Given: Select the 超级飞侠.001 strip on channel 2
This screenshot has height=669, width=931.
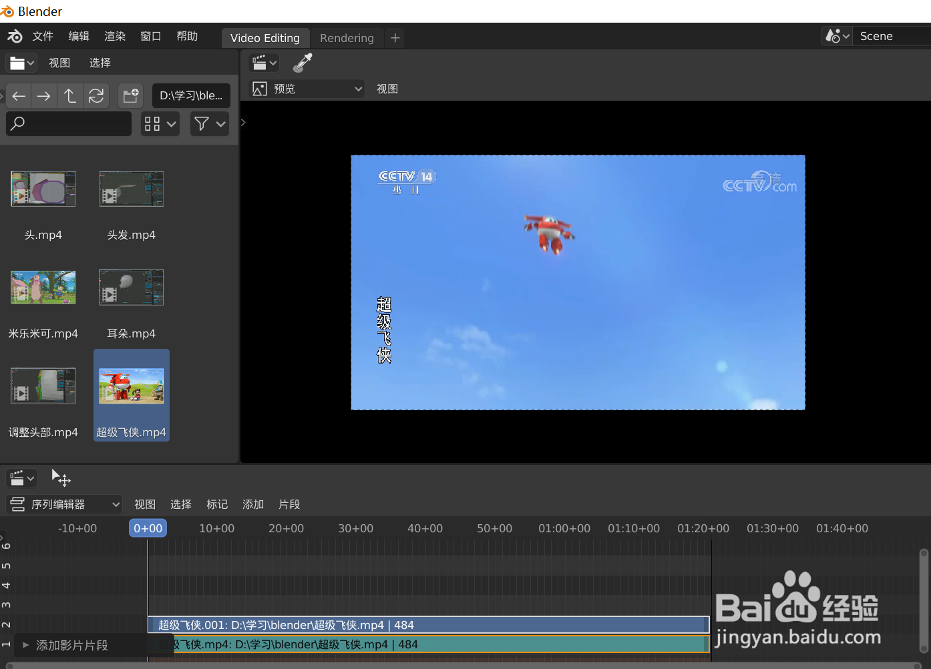Looking at the screenshot, I should [428, 625].
